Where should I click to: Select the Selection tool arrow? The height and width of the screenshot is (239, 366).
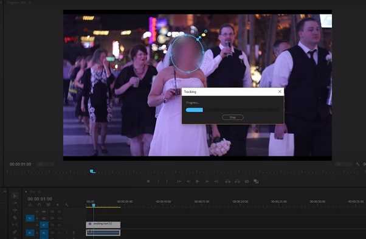click(15, 196)
